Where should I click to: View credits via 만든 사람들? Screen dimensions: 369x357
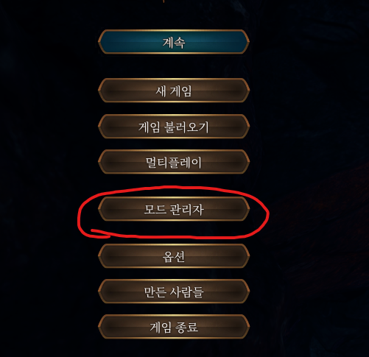coord(174,291)
